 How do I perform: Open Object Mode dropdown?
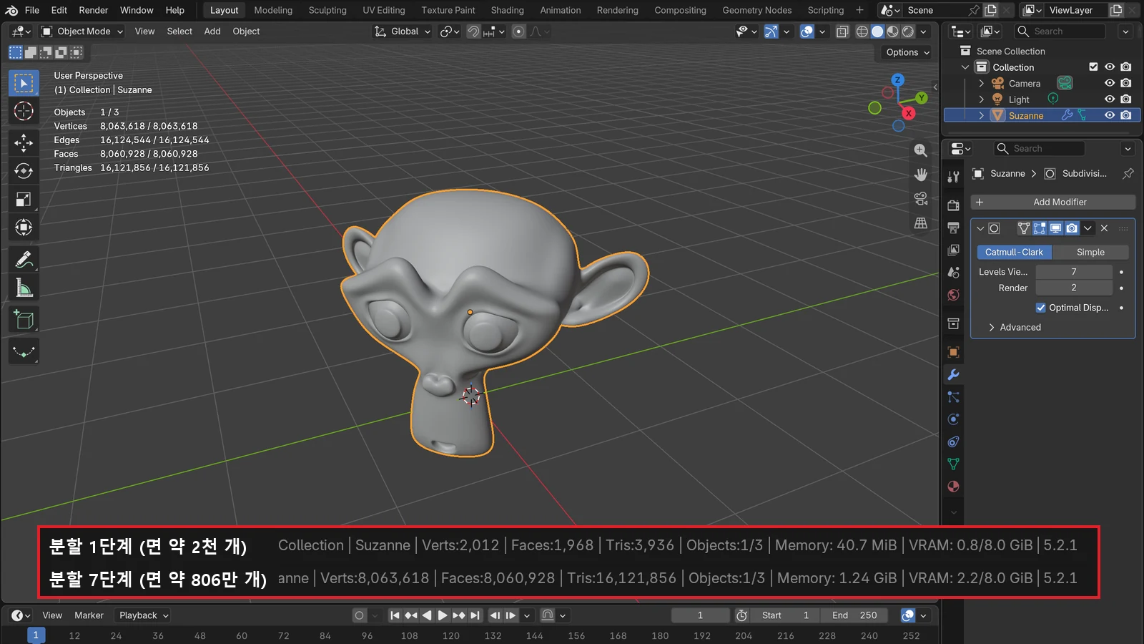(82, 31)
